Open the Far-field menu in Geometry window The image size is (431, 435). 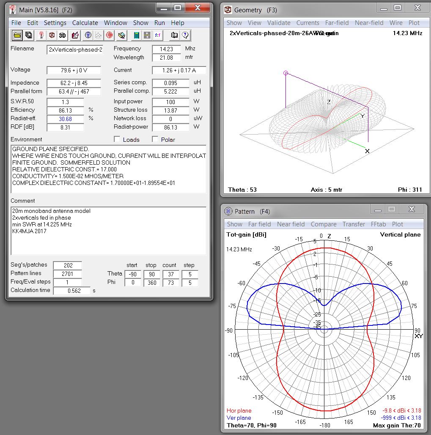click(x=337, y=23)
